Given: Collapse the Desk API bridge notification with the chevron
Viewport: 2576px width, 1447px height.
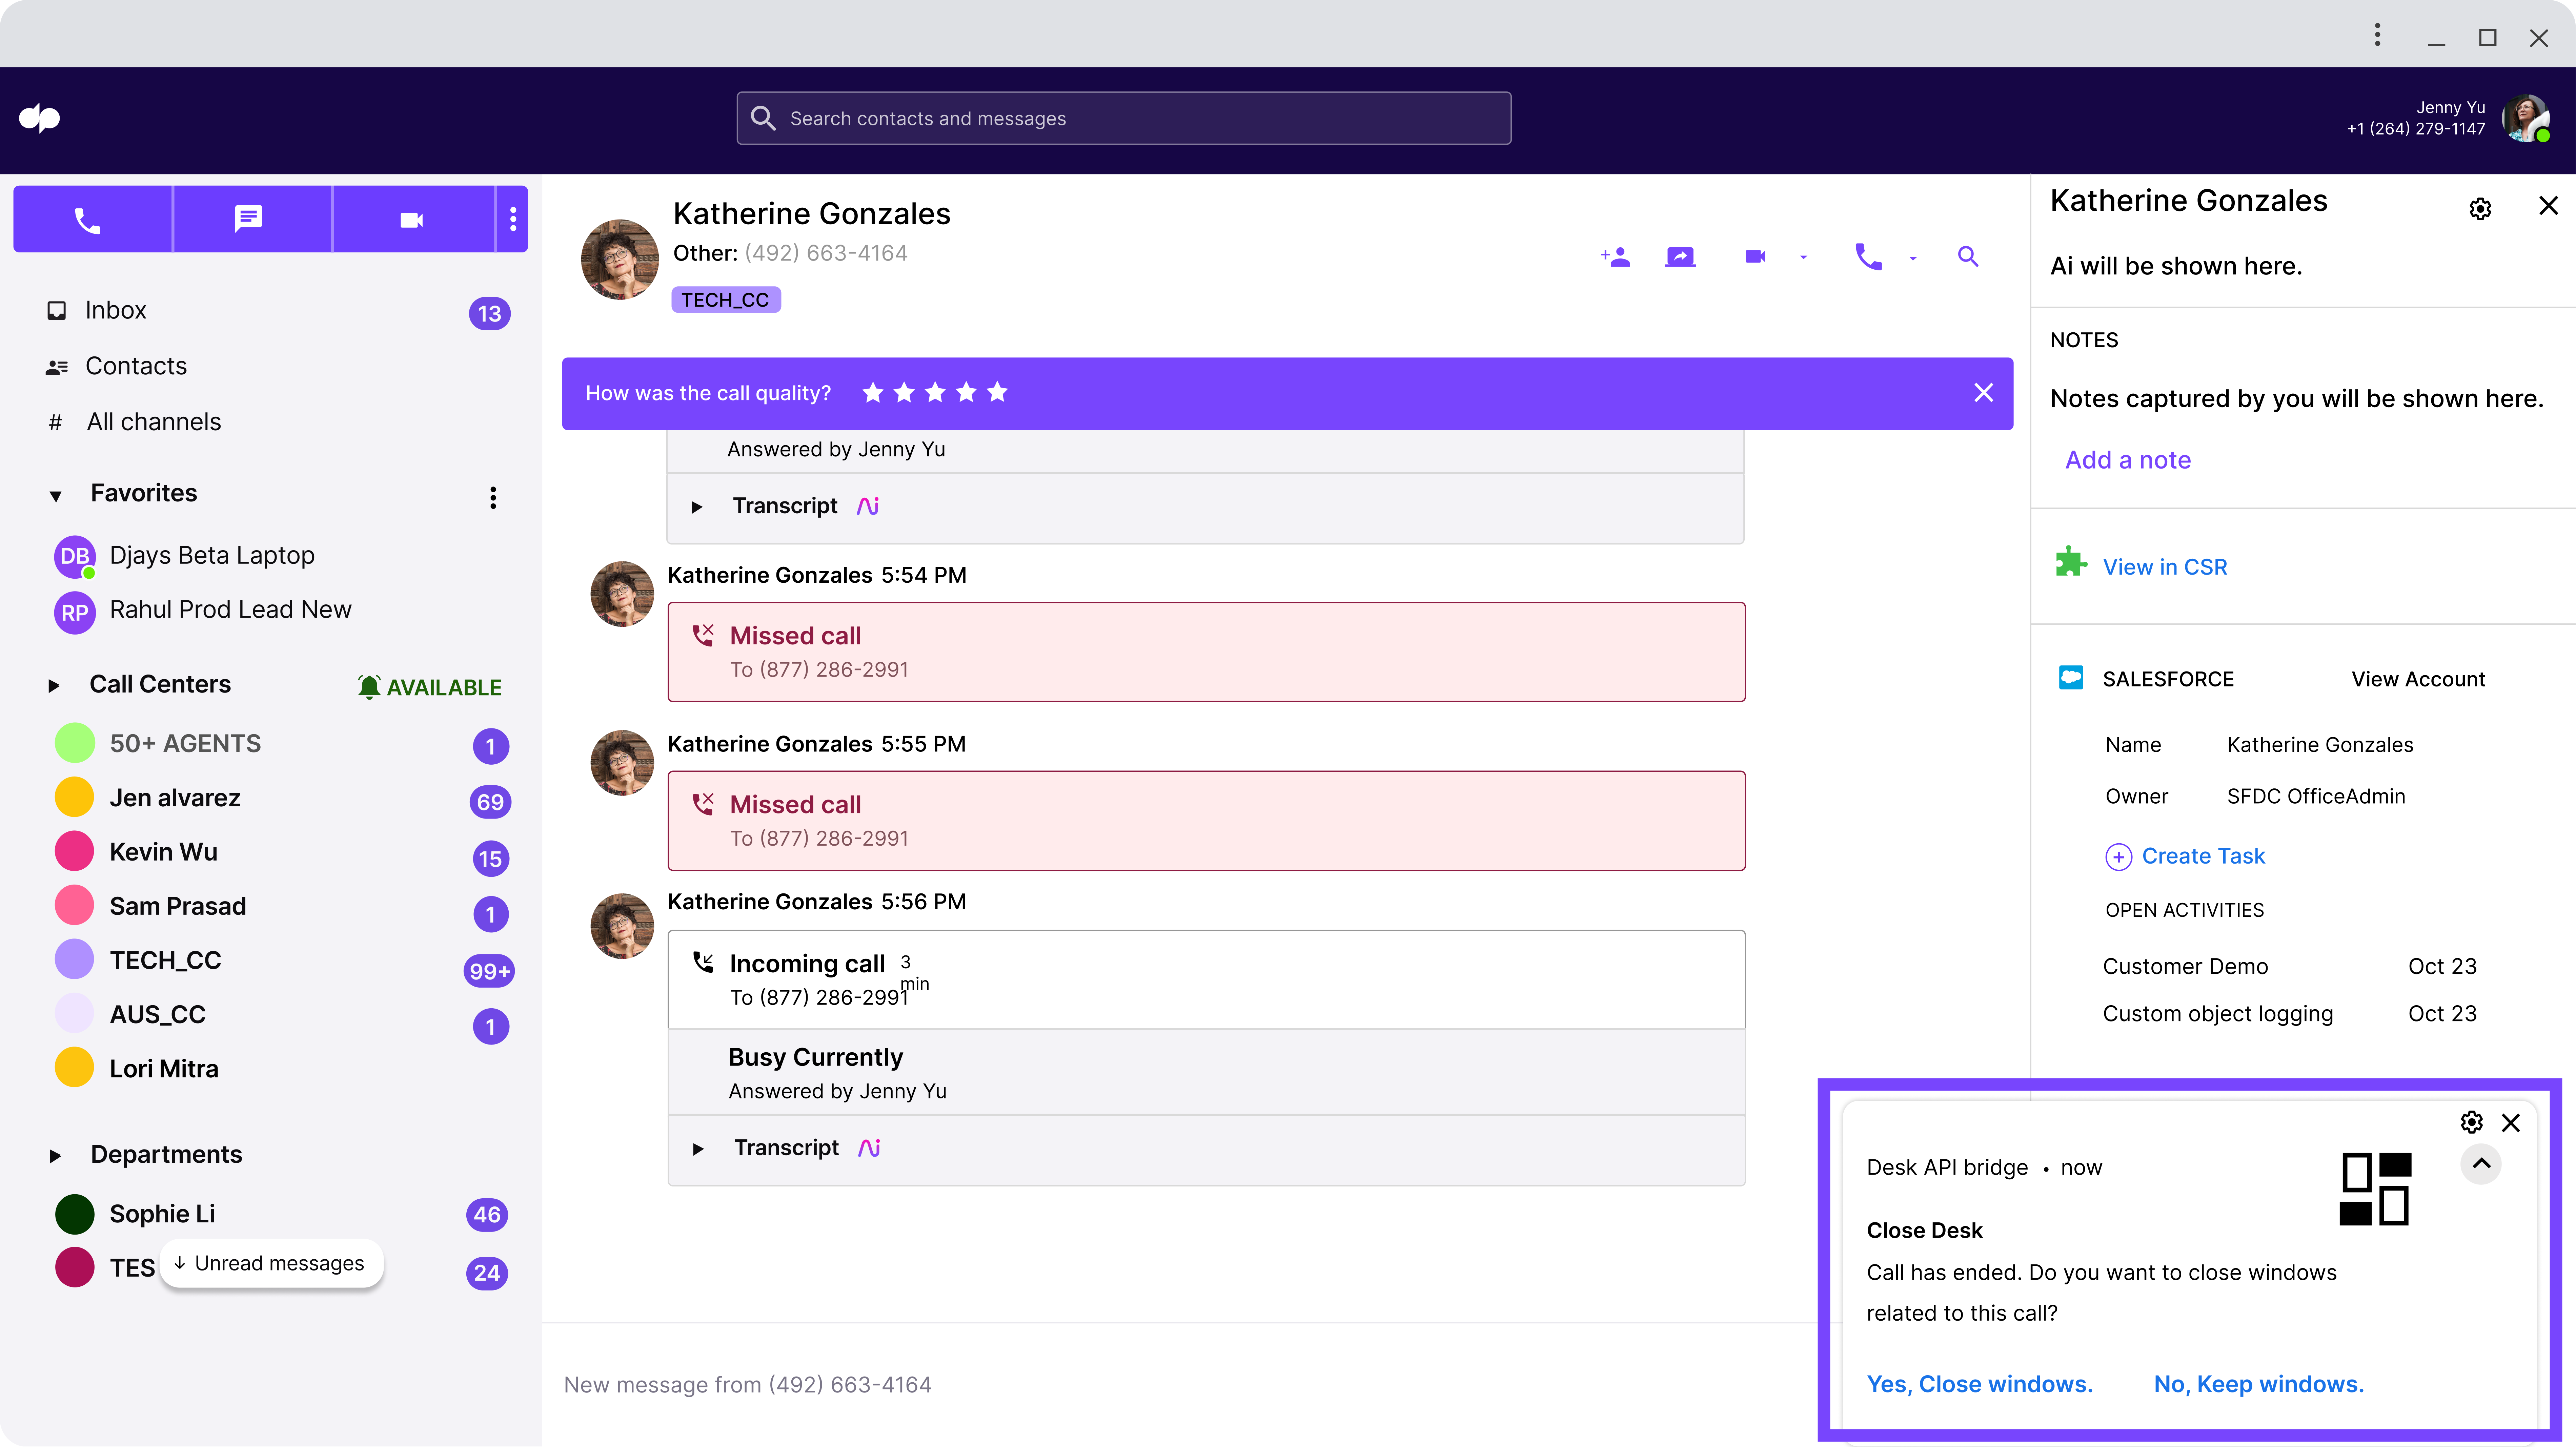Looking at the screenshot, I should point(2481,1164).
